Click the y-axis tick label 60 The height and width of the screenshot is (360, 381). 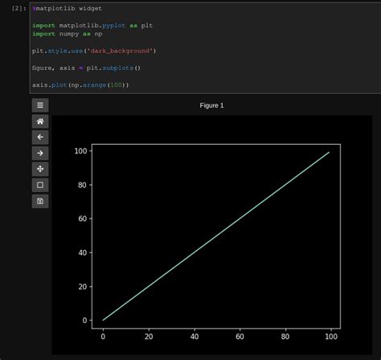tap(82, 219)
